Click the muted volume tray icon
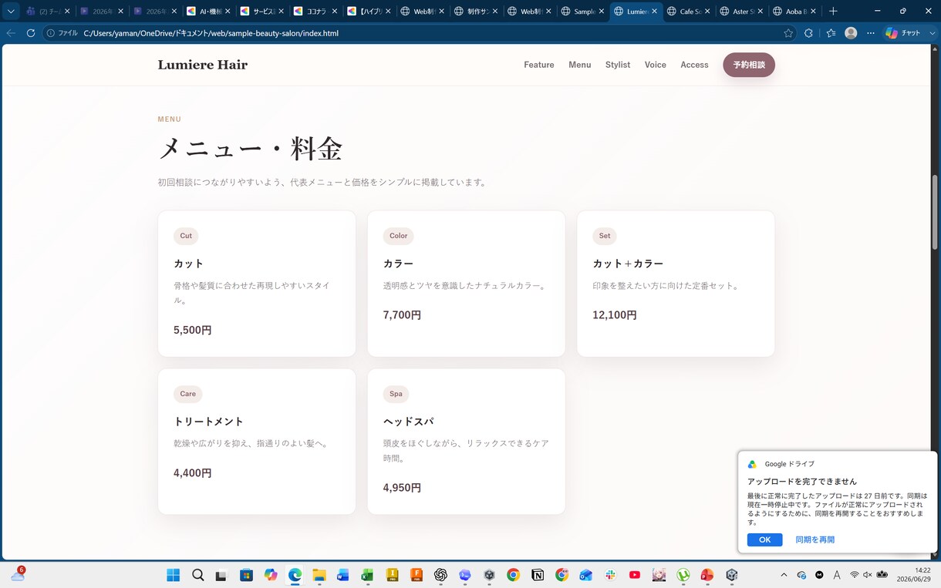The height and width of the screenshot is (588, 941). pyautogui.click(x=868, y=575)
